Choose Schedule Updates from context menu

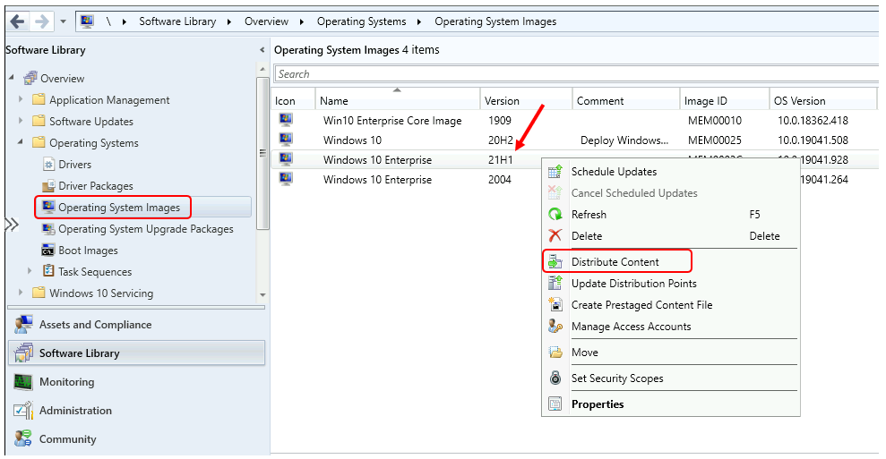671,172
